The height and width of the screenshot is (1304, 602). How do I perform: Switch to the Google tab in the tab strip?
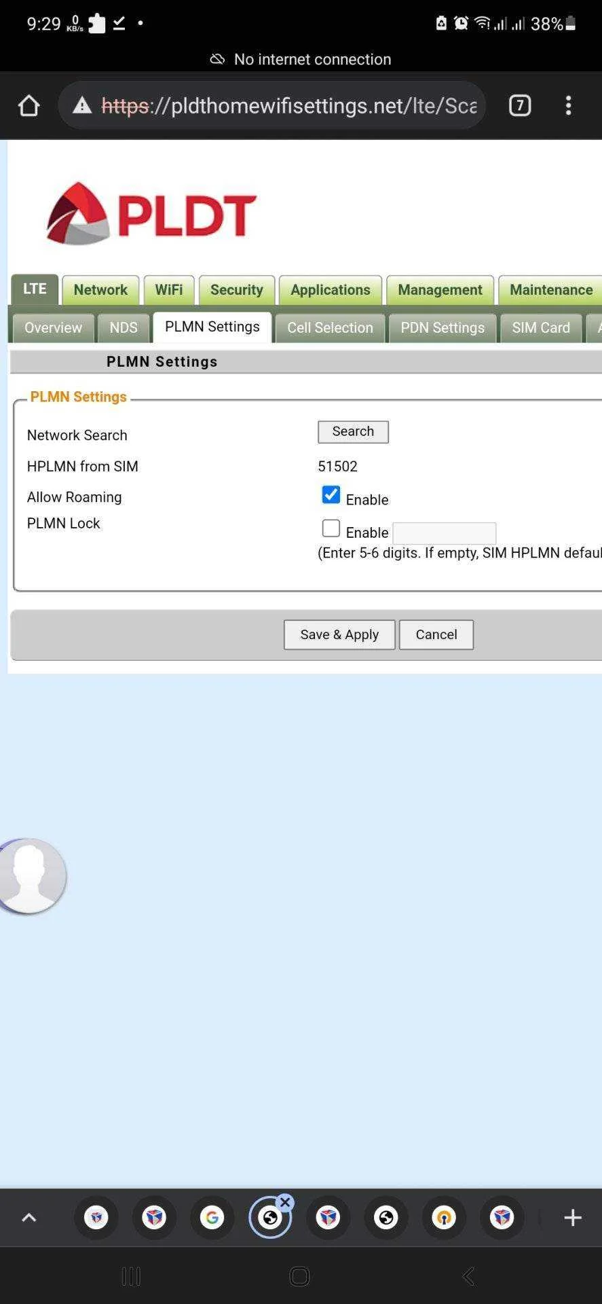212,1218
